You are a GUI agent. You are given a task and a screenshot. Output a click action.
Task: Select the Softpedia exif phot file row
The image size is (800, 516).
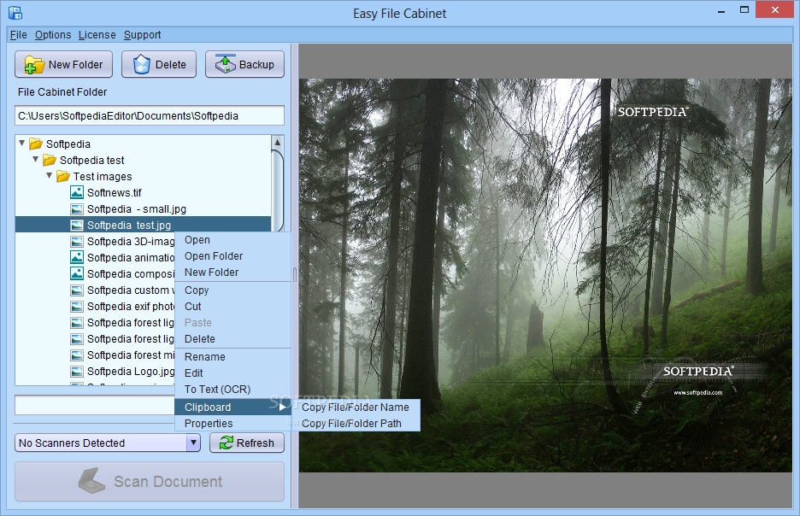[95, 307]
